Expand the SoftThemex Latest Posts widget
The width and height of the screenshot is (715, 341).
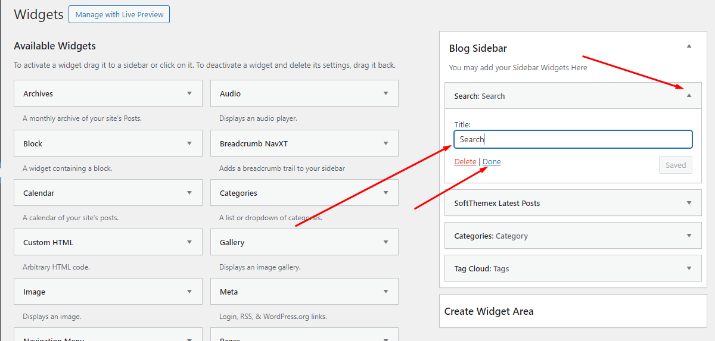pos(689,203)
